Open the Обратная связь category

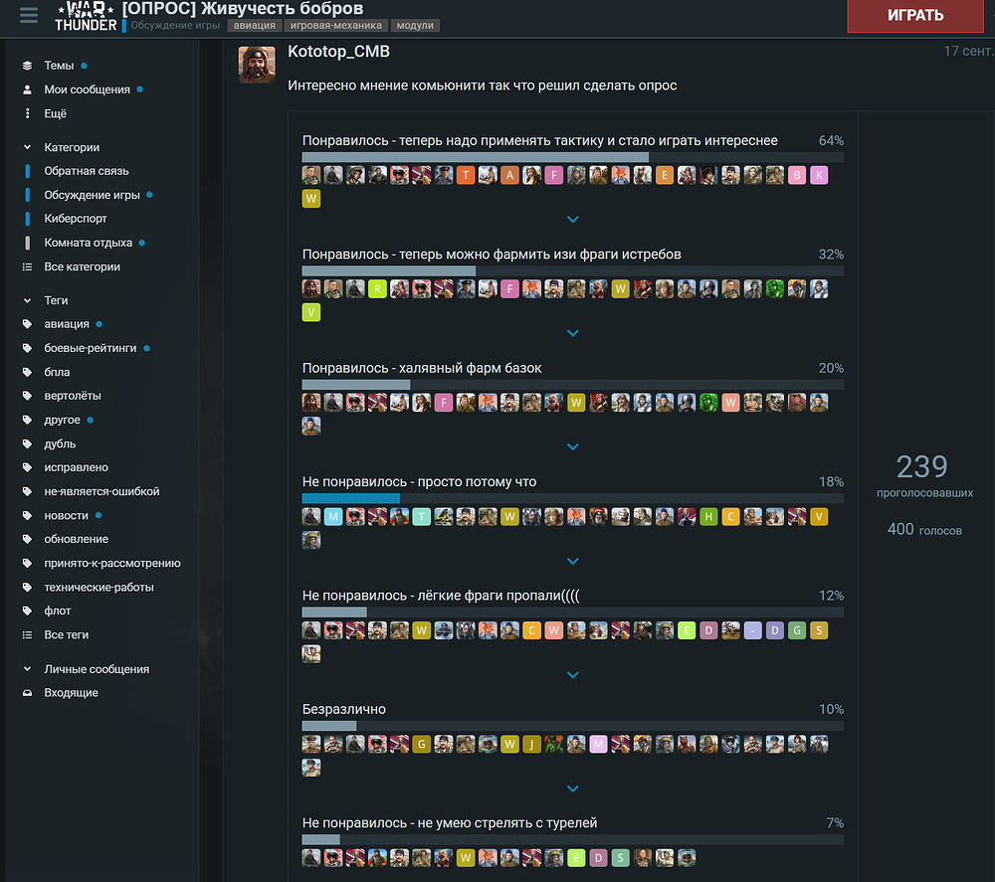(x=87, y=171)
